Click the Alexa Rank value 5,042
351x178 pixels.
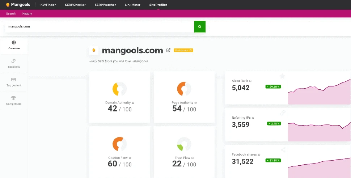pos(241,88)
